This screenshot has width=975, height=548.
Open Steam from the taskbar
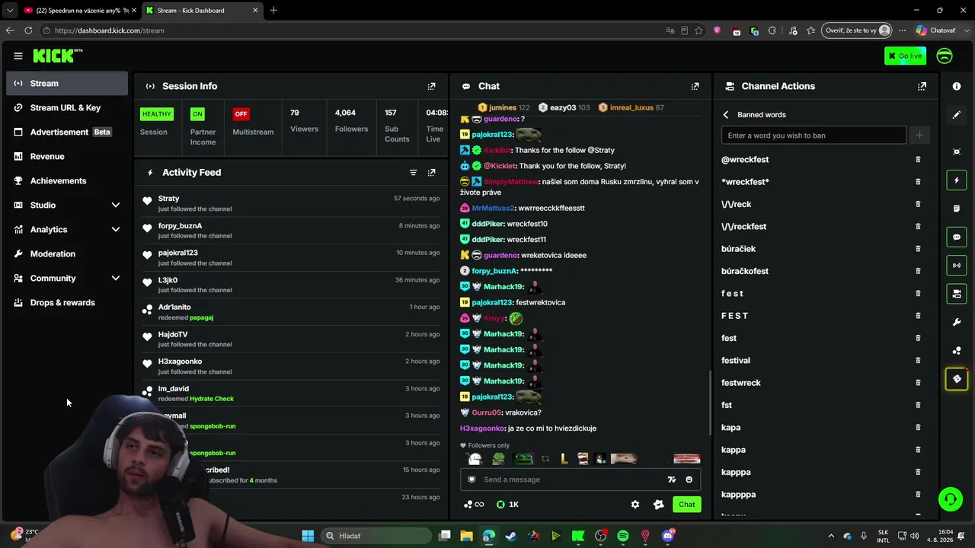coord(511,536)
